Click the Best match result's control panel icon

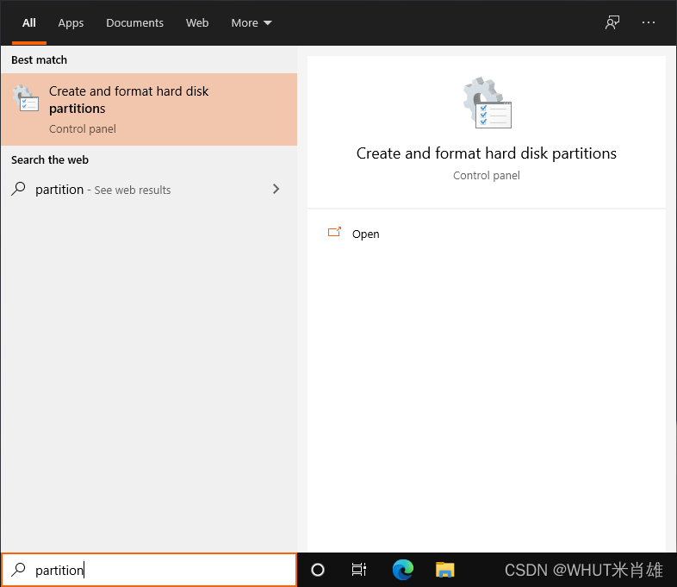pyautogui.click(x=27, y=99)
